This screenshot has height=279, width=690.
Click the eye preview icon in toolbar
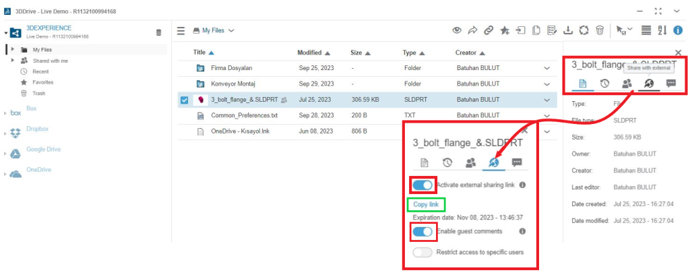457,30
